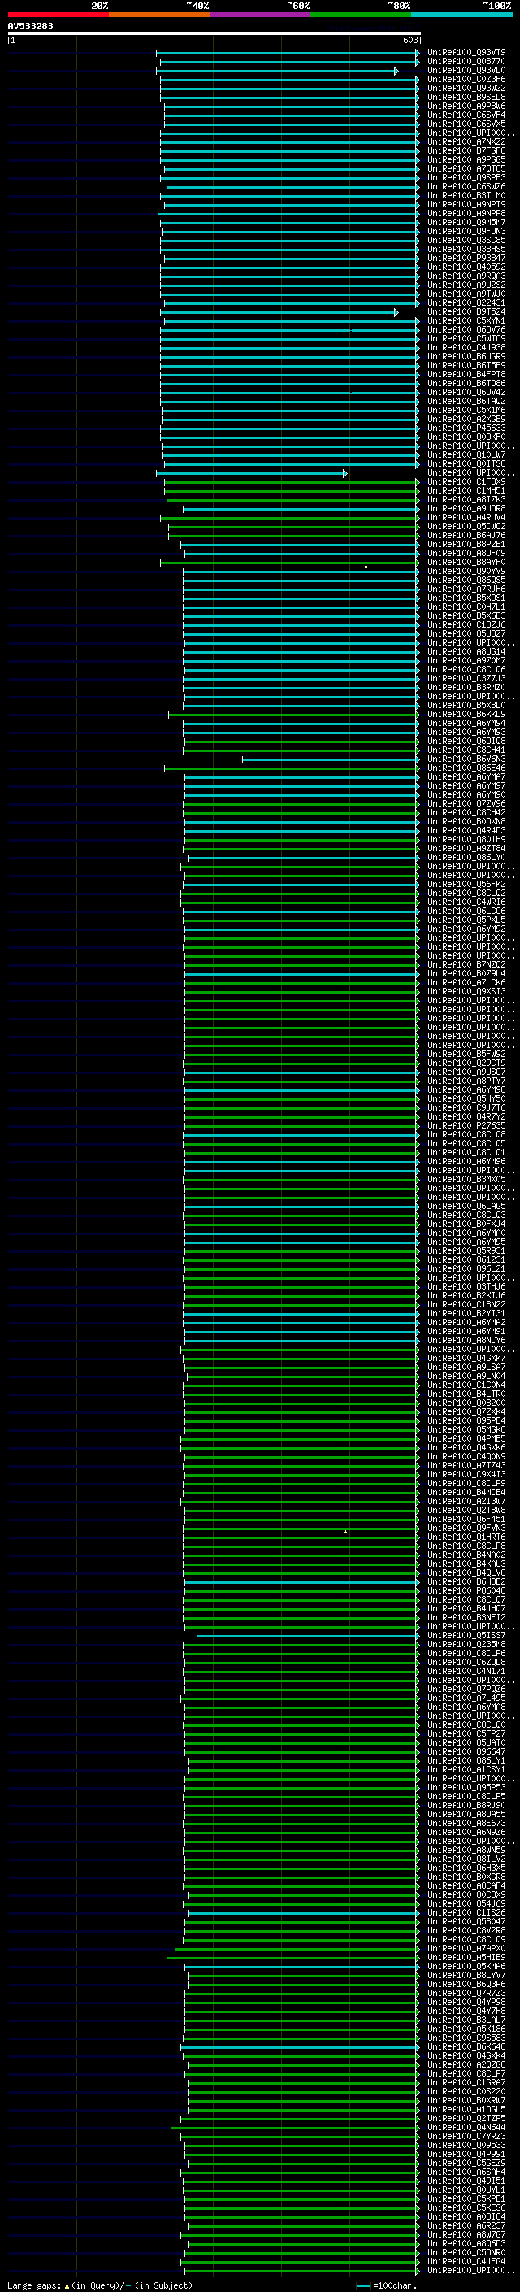Open hit UniRef100_P93847
The height and width of the screenshot is (2292, 520).
coord(466,258)
